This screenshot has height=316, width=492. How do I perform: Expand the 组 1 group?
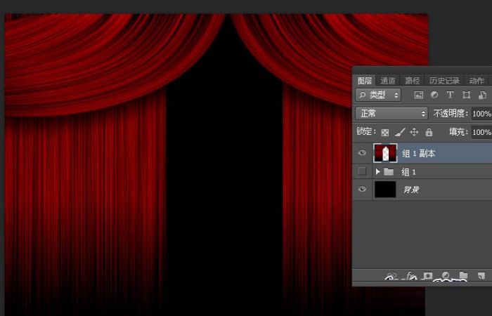point(378,171)
